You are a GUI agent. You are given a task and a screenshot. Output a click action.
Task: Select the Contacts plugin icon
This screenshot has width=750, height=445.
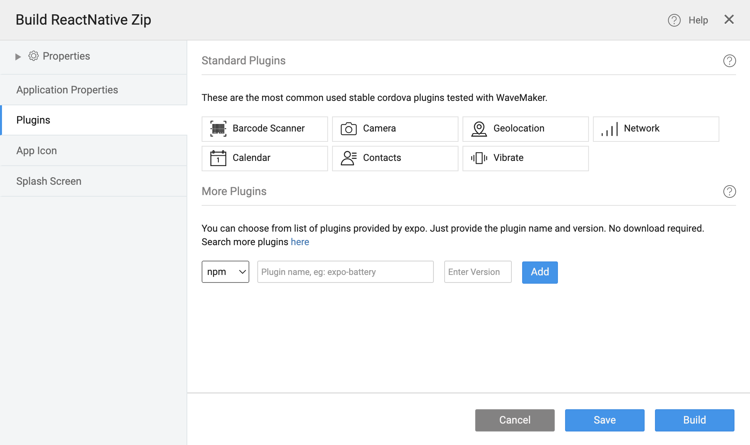pos(349,158)
